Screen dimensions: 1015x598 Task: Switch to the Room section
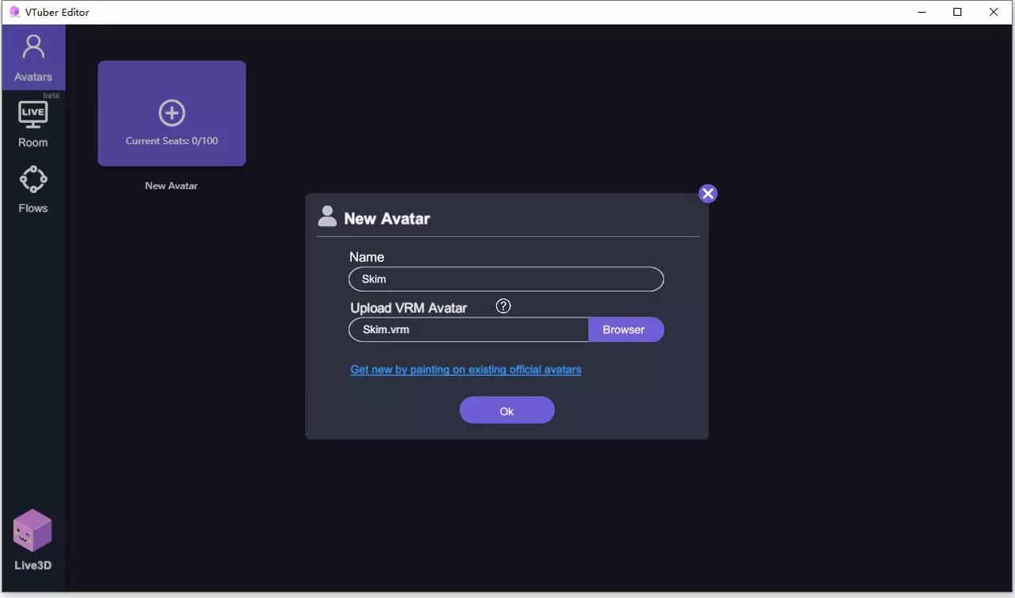click(x=33, y=125)
